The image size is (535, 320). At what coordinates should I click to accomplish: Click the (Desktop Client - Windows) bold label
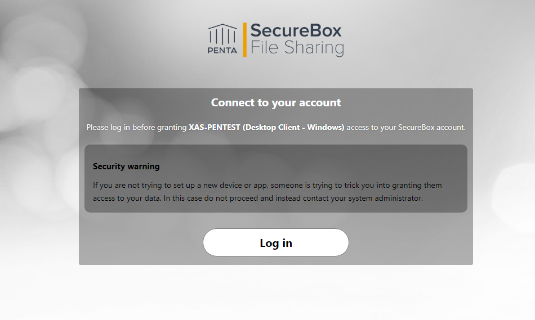(x=293, y=128)
